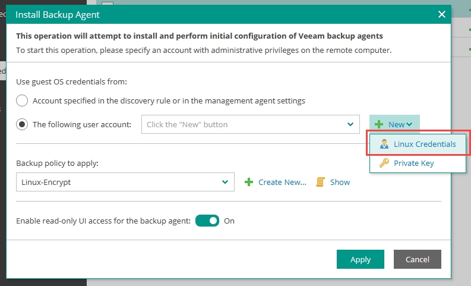Disable read-only UI access toggle
The width and height of the screenshot is (471, 286).
pos(207,221)
